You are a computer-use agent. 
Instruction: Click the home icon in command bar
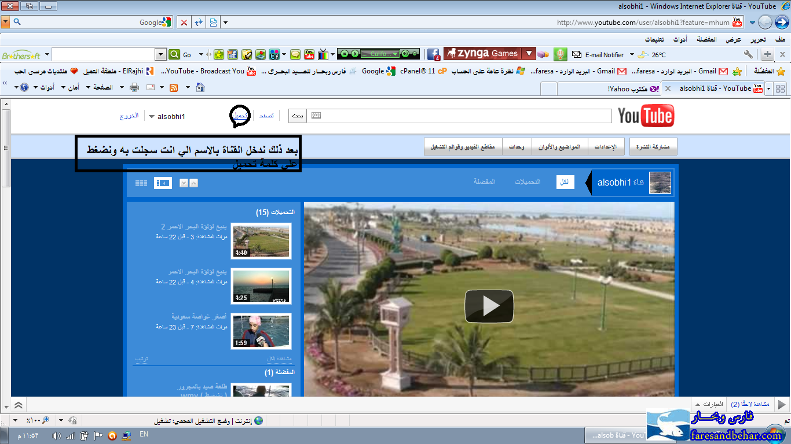[x=200, y=88]
